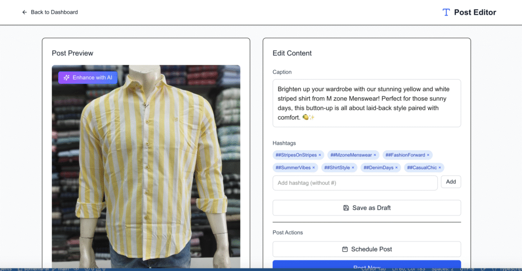This screenshot has height=271, width=522.
Task: Remove the CasualChic hashtag
Action: [439, 168]
